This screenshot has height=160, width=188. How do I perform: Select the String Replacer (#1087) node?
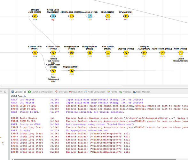72,53
